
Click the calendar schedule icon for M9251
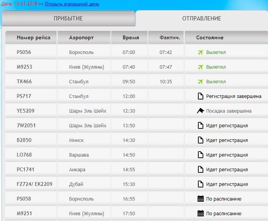[x=200, y=213]
